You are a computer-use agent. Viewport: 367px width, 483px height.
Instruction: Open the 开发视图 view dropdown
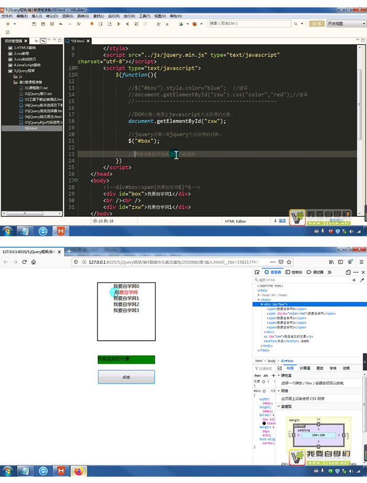(x=346, y=24)
